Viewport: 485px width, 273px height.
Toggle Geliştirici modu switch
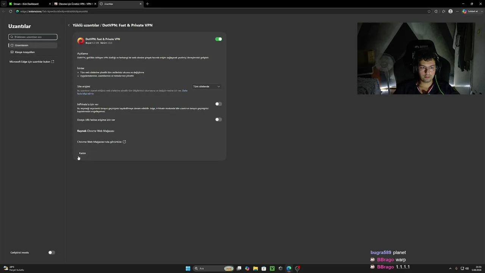(52, 253)
